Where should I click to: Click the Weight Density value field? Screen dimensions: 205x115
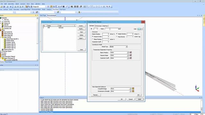click(x=130, y=34)
